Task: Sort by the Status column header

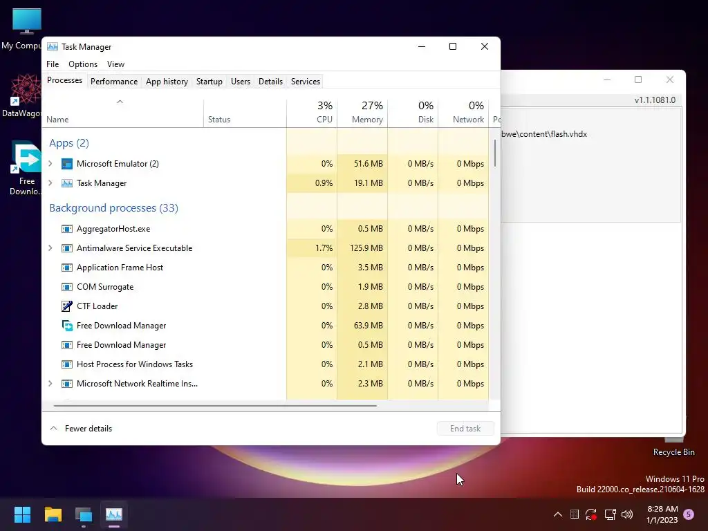Action: click(x=245, y=113)
